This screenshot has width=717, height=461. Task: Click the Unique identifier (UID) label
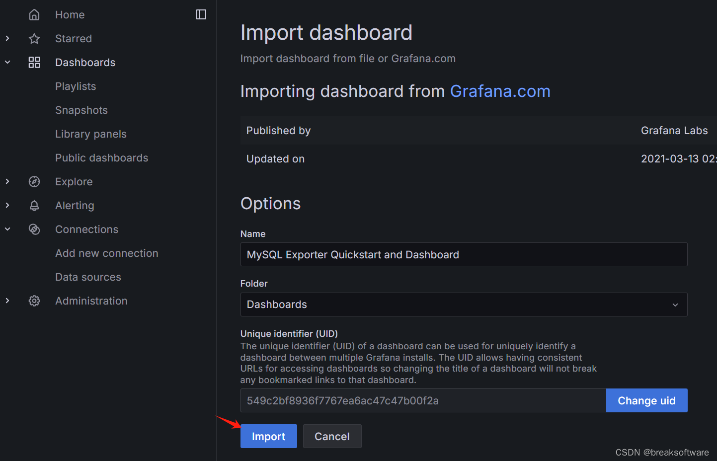coord(289,334)
